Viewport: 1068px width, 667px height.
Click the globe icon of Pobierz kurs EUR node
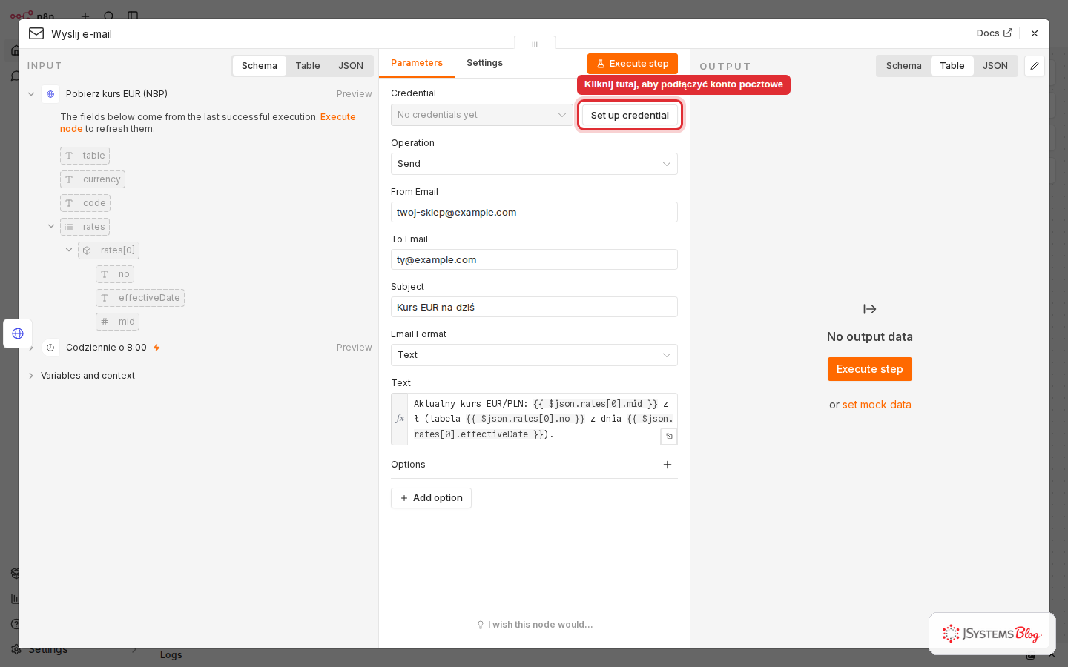pyautogui.click(x=50, y=94)
